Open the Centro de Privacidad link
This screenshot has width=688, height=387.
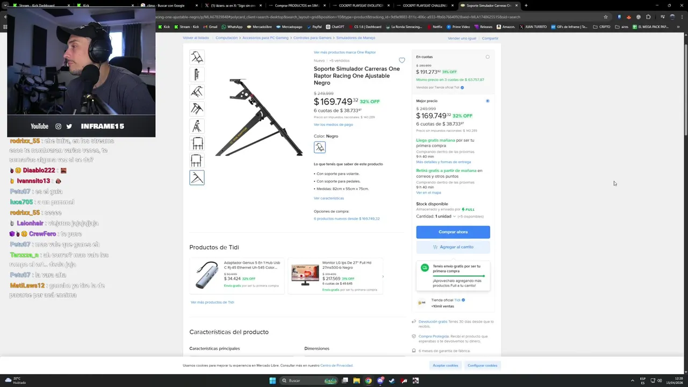point(336,365)
